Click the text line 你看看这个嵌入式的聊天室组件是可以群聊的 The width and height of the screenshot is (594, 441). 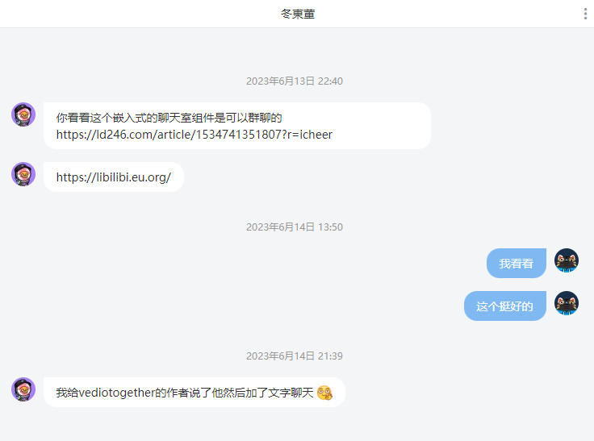(x=169, y=118)
